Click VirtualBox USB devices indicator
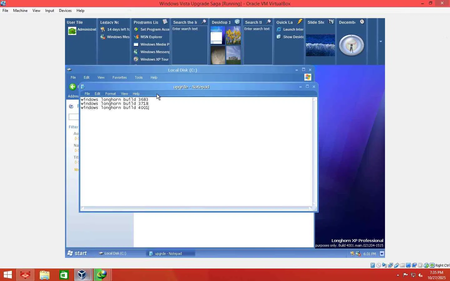Viewport: 450px width, 281px height. (x=397, y=265)
